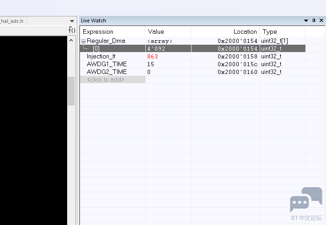Click the value 4'092 cell

coord(168,48)
